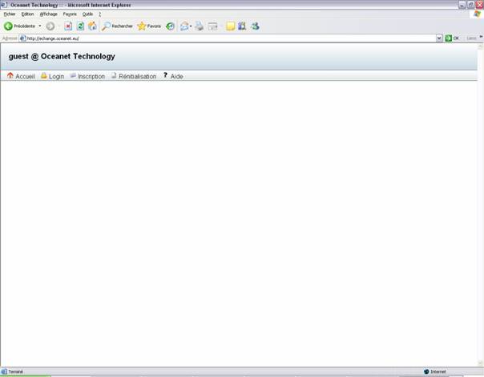
Task: Refresh the page with green arrows icon
Action: point(80,26)
